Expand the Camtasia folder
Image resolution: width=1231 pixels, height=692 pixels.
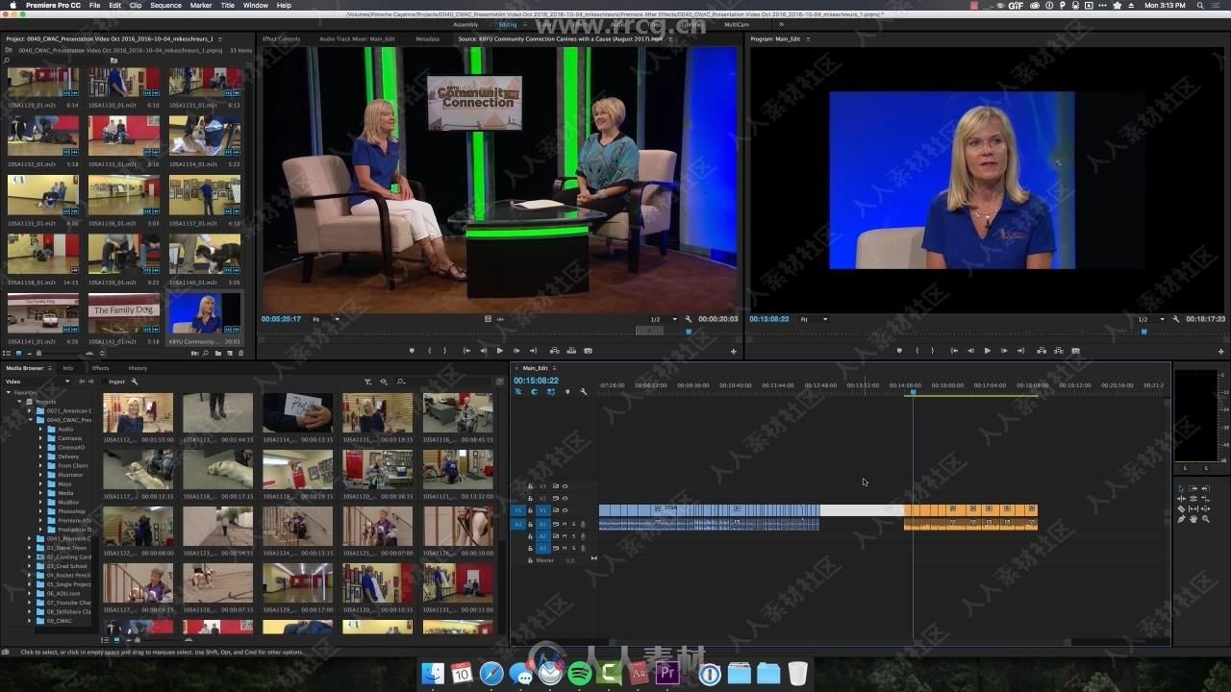tap(40, 438)
